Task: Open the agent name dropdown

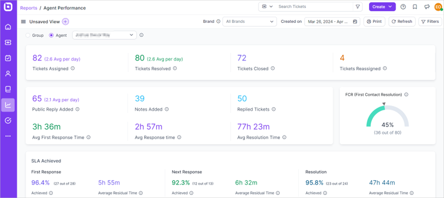Action: coord(104,35)
